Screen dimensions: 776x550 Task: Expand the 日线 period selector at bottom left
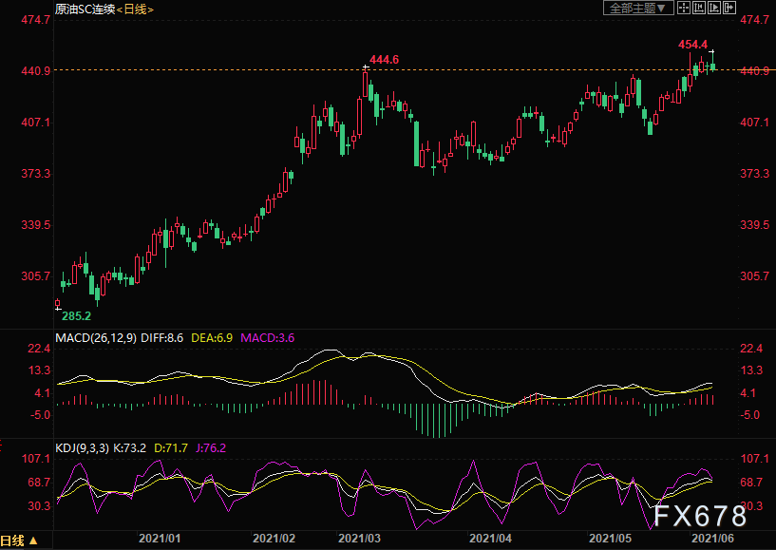(x=20, y=541)
